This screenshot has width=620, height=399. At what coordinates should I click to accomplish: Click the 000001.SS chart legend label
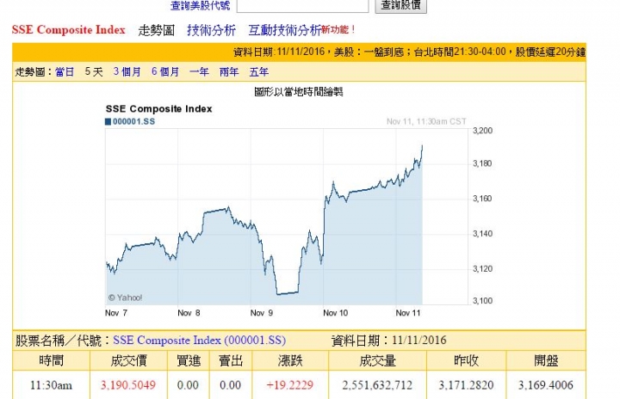pos(133,121)
